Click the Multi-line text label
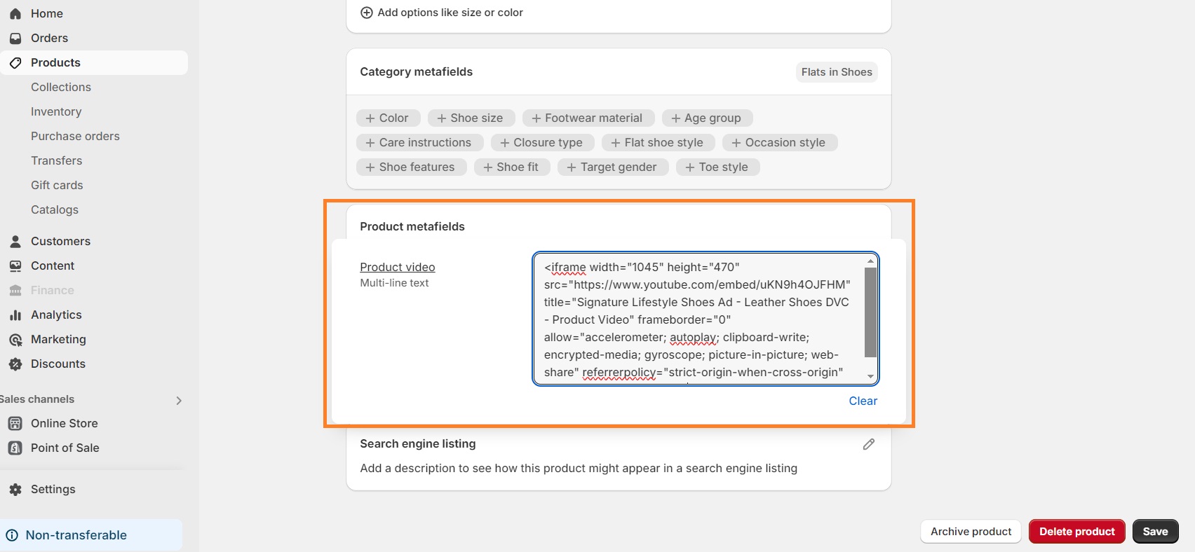This screenshot has height=552, width=1195. pos(394,283)
